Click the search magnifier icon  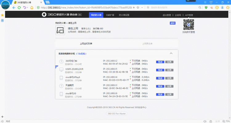[x=200, y=7]
